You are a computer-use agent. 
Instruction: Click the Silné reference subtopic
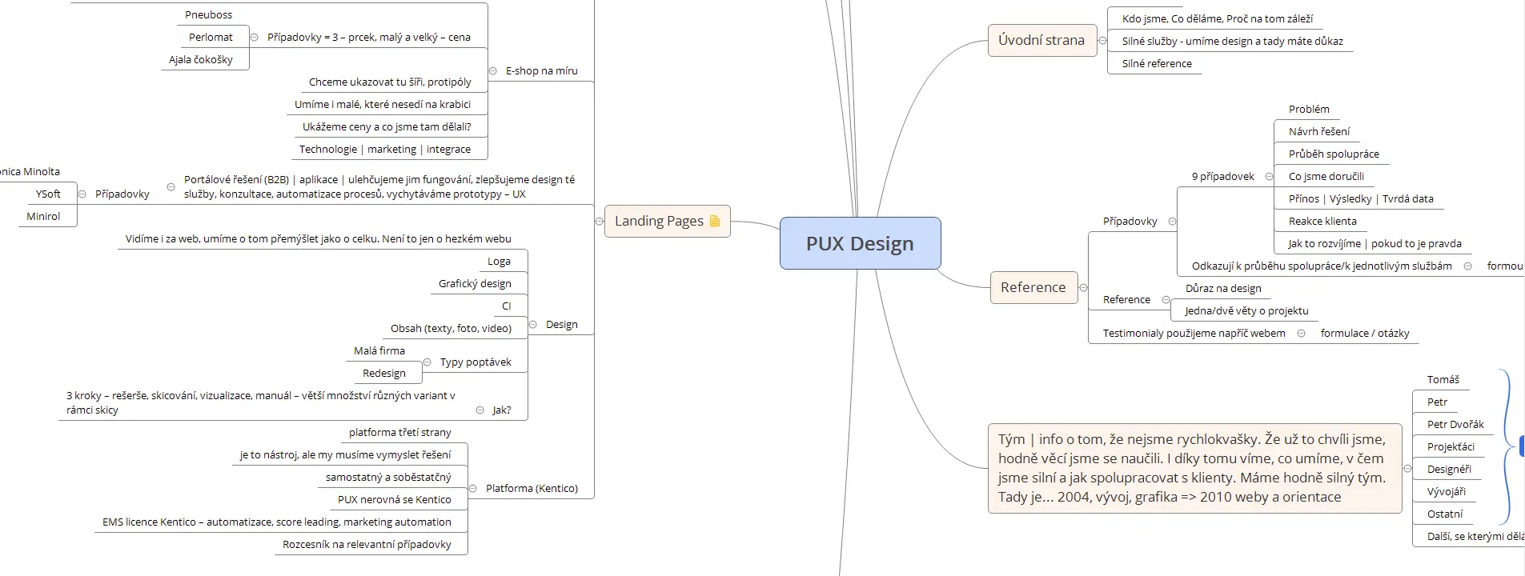[1156, 64]
